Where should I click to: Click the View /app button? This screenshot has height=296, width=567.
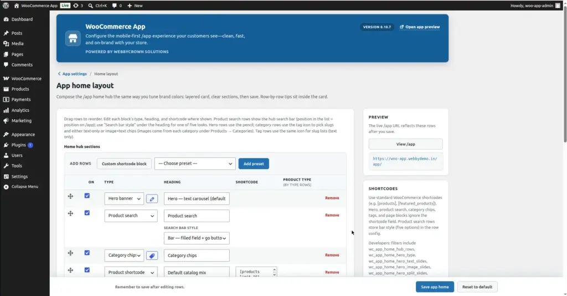coord(405,144)
